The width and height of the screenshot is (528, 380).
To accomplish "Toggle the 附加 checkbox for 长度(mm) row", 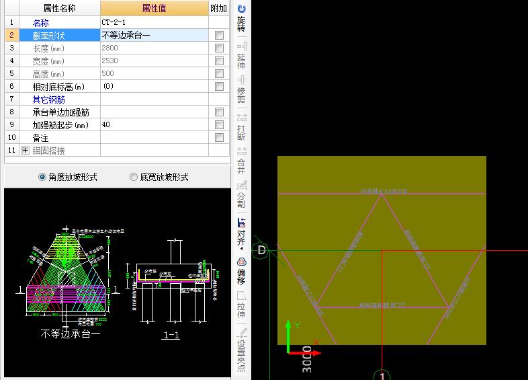I will point(219,48).
